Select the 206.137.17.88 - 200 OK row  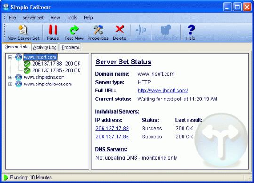[56, 64]
